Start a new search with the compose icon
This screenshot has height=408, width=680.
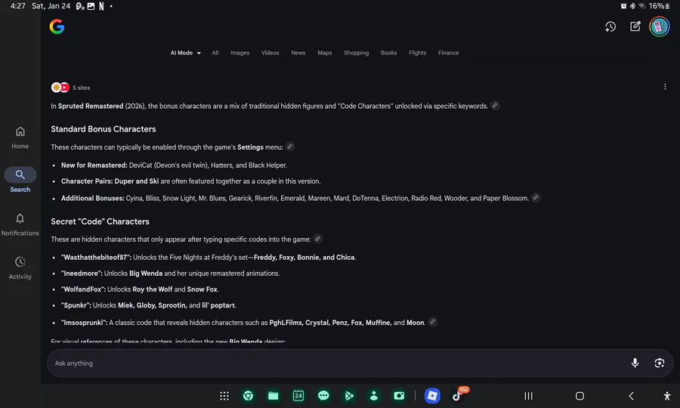[x=635, y=26]
